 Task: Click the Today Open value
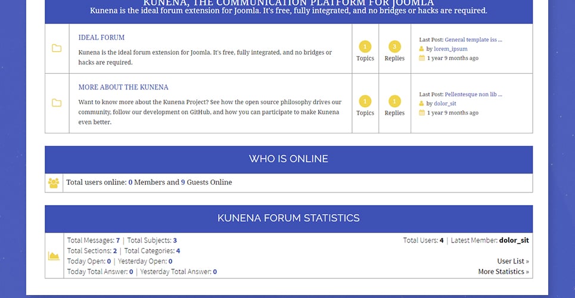pyautogui.click(x=109, y=261)
